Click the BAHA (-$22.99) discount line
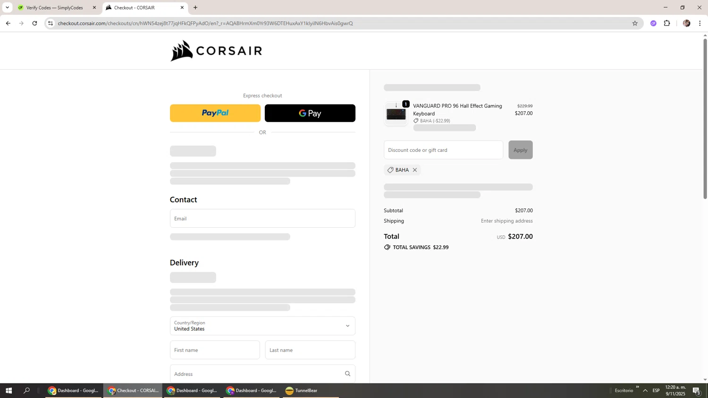This screenshot has width=708, height=398. pos(432,121)
